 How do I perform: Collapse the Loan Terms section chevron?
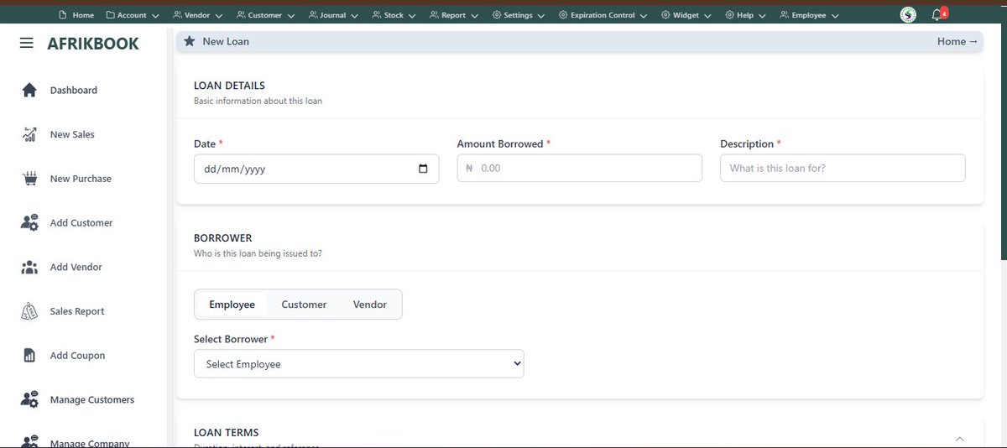(960, 439)
